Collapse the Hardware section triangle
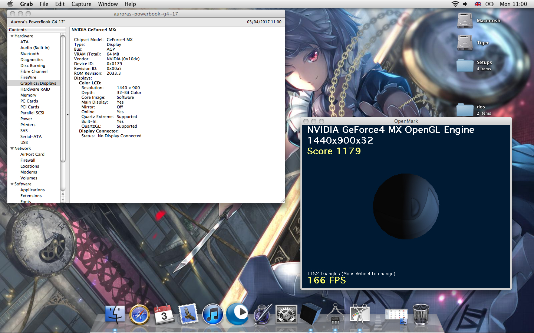534x333 pixels. (x=12, y=36)
